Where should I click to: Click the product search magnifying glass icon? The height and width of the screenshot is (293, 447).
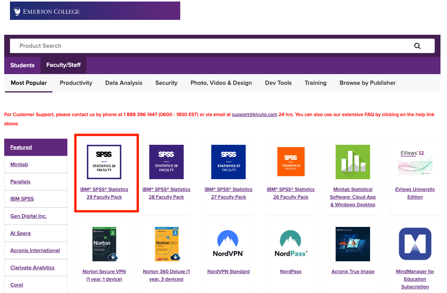(417, 45)
